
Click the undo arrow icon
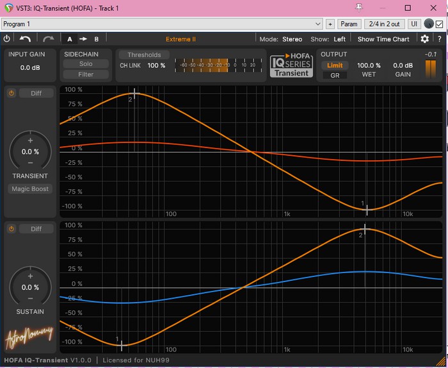tap(26, 39)
